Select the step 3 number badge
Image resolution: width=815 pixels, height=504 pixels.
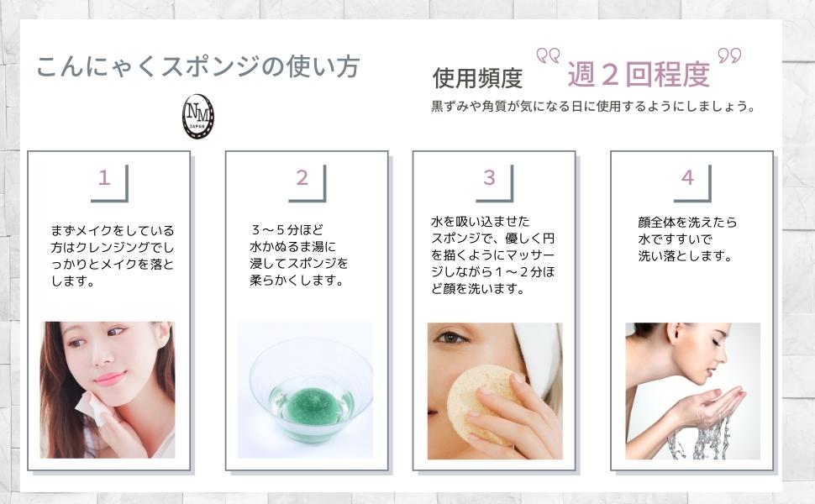[x=494, y=183]
